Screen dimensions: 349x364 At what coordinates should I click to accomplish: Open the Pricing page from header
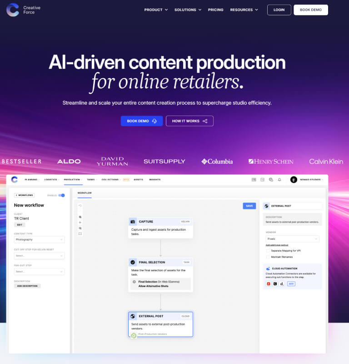tap(216, 10)
